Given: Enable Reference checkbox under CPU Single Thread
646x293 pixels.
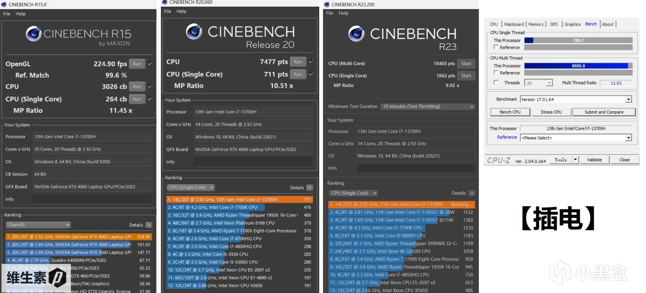Looking at the screenshot, I should pyautogui.click(x=495, y=47).
